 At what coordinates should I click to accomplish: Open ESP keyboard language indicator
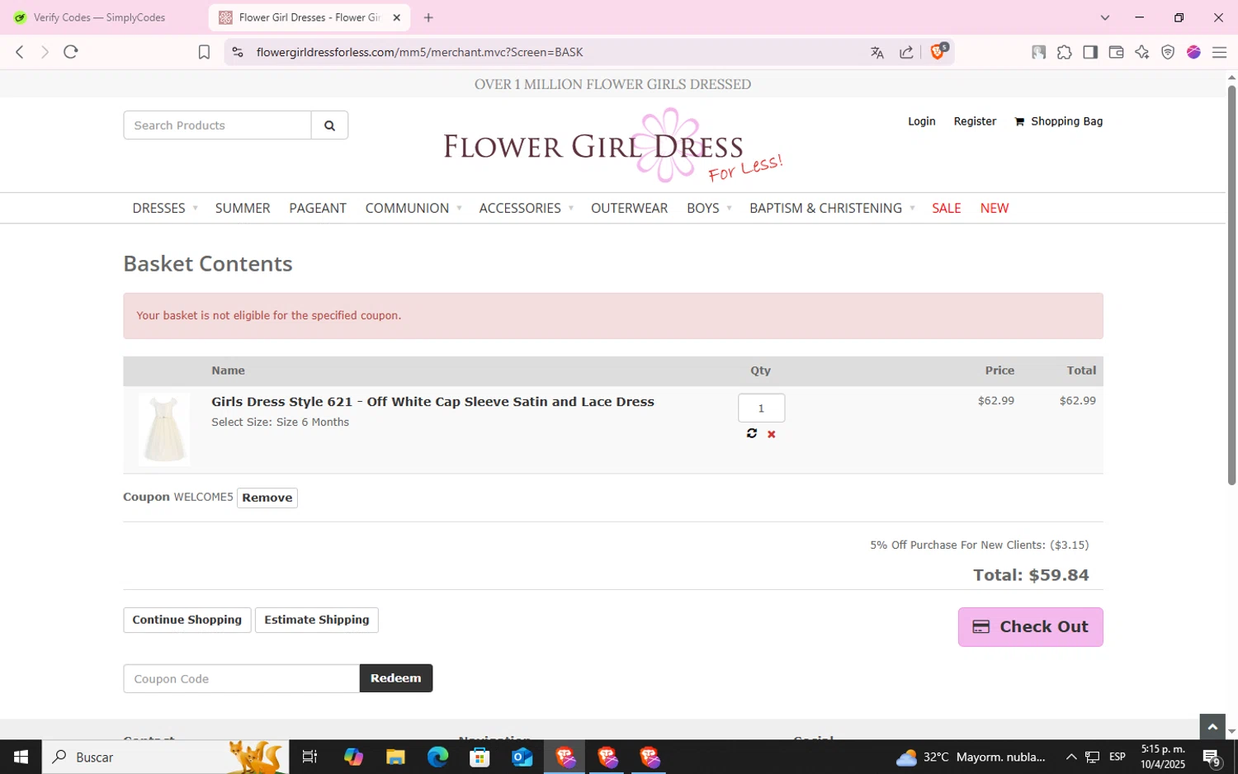coord(1118,757)
